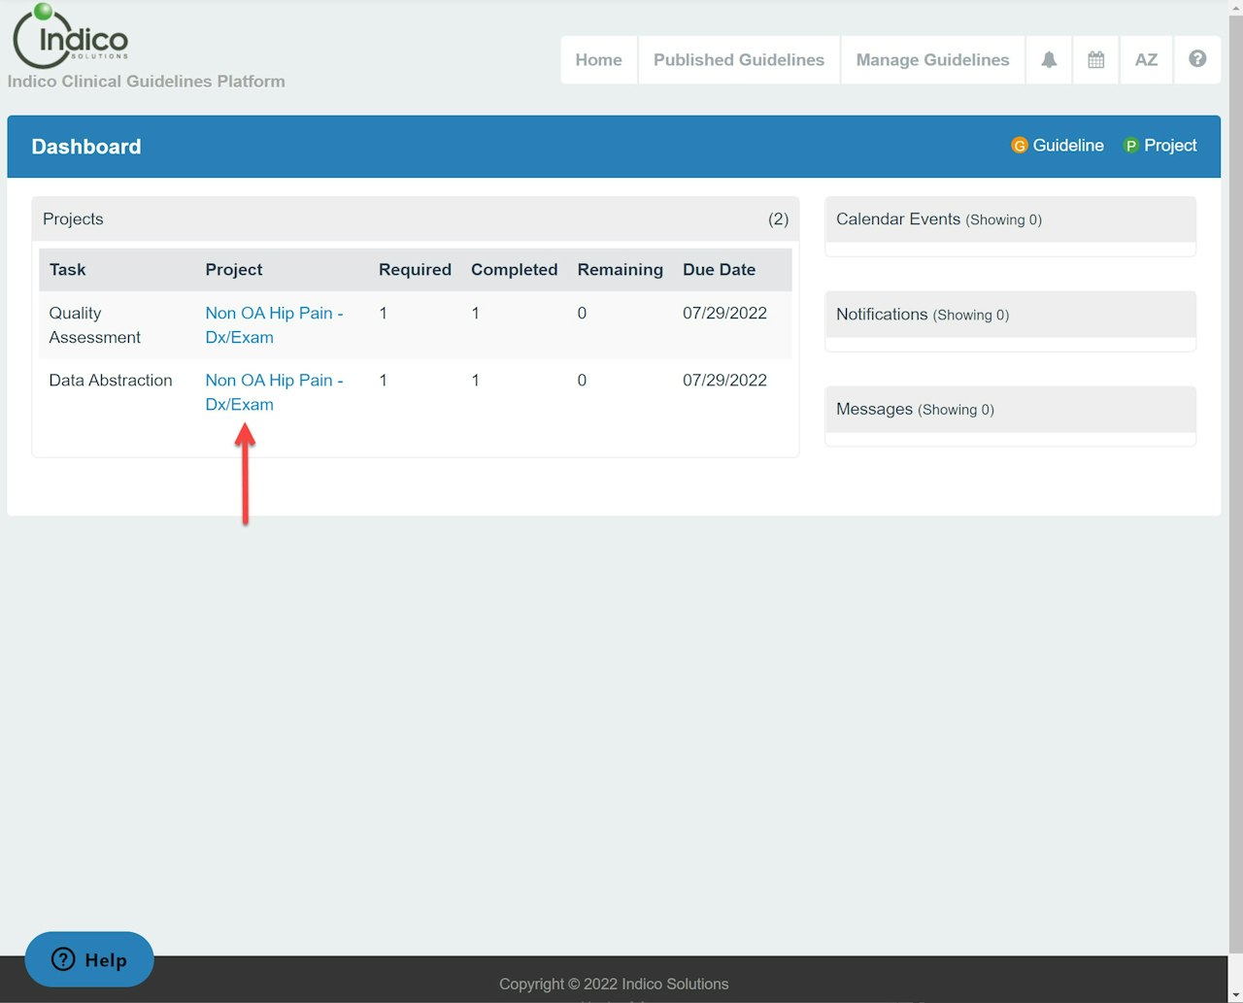
Task: Open Published Guidelines menu item
Action: coord(738,60)
